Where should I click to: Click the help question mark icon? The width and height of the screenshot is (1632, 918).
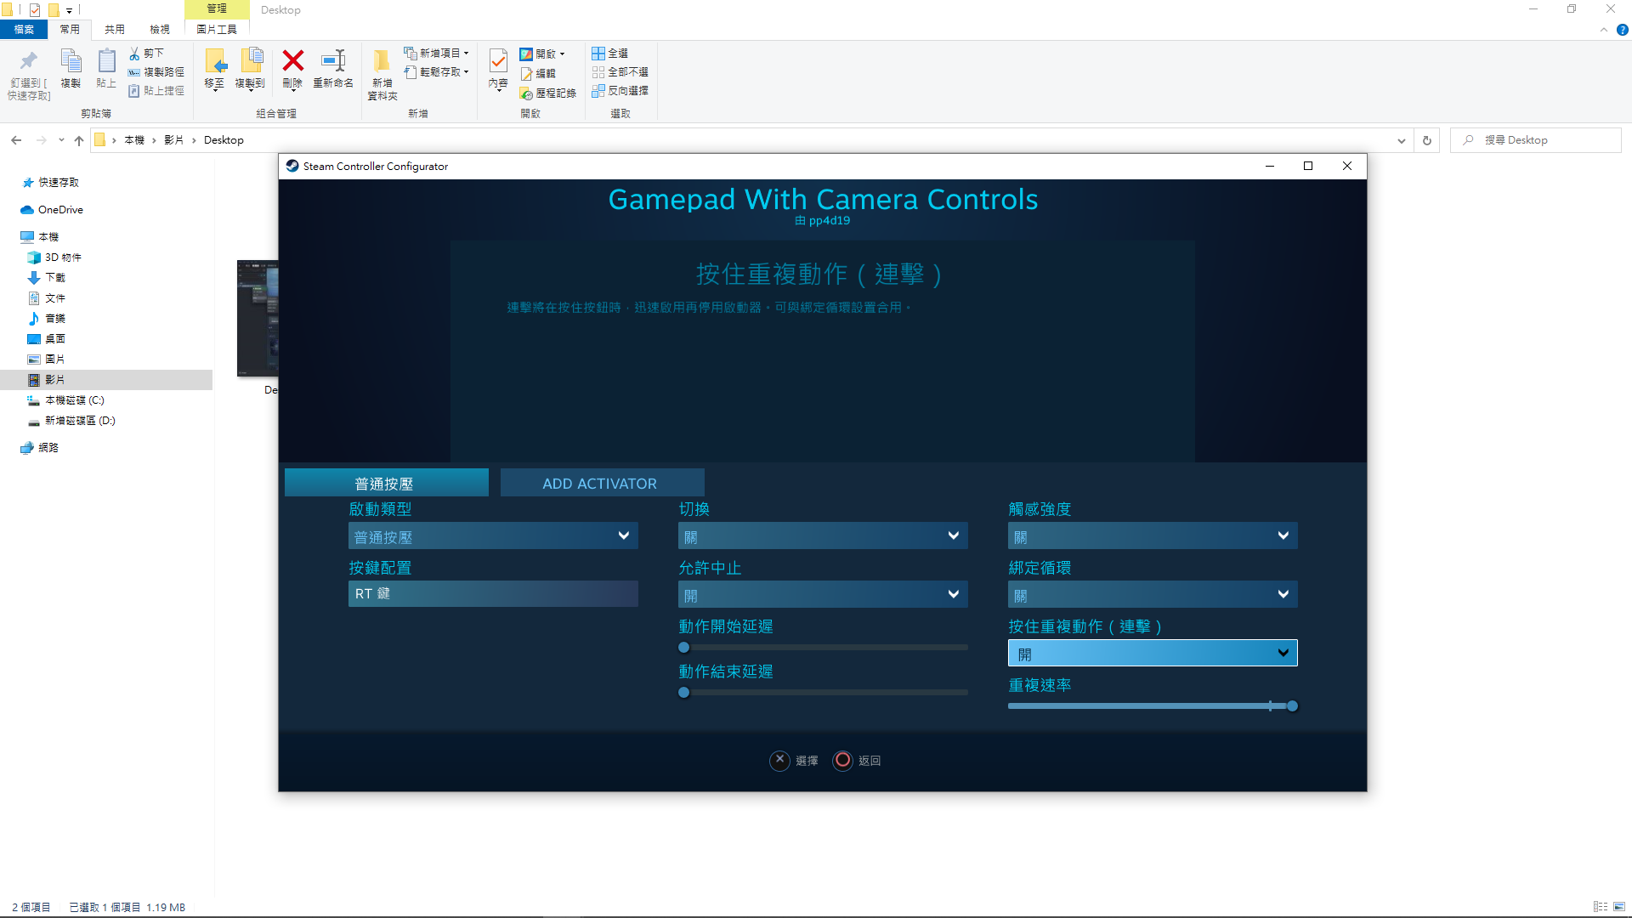click(x=1623, y=30)
